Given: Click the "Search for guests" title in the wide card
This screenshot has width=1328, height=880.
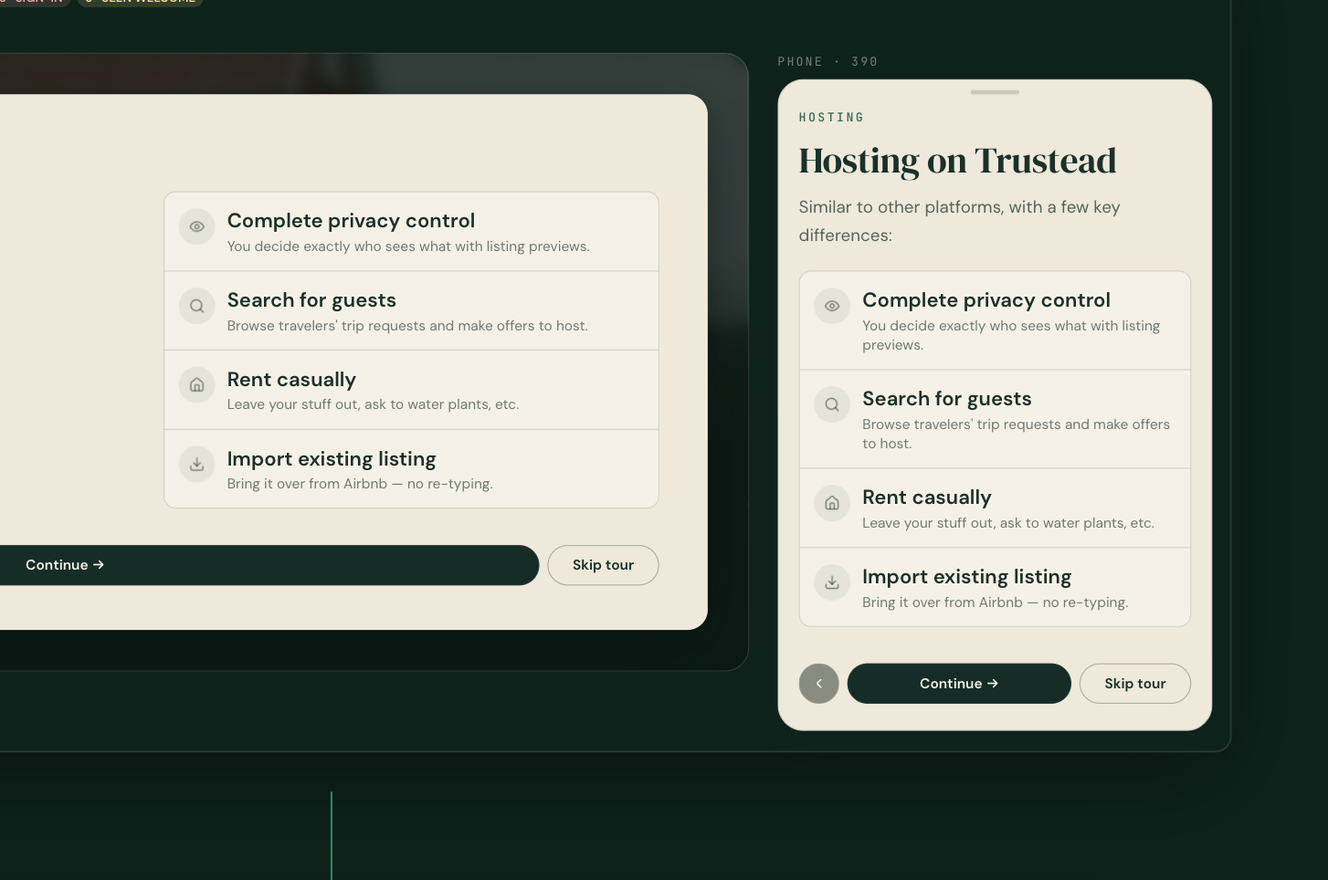Looking at the screenshot, I should pyautogui.click(x=311, y=300).
